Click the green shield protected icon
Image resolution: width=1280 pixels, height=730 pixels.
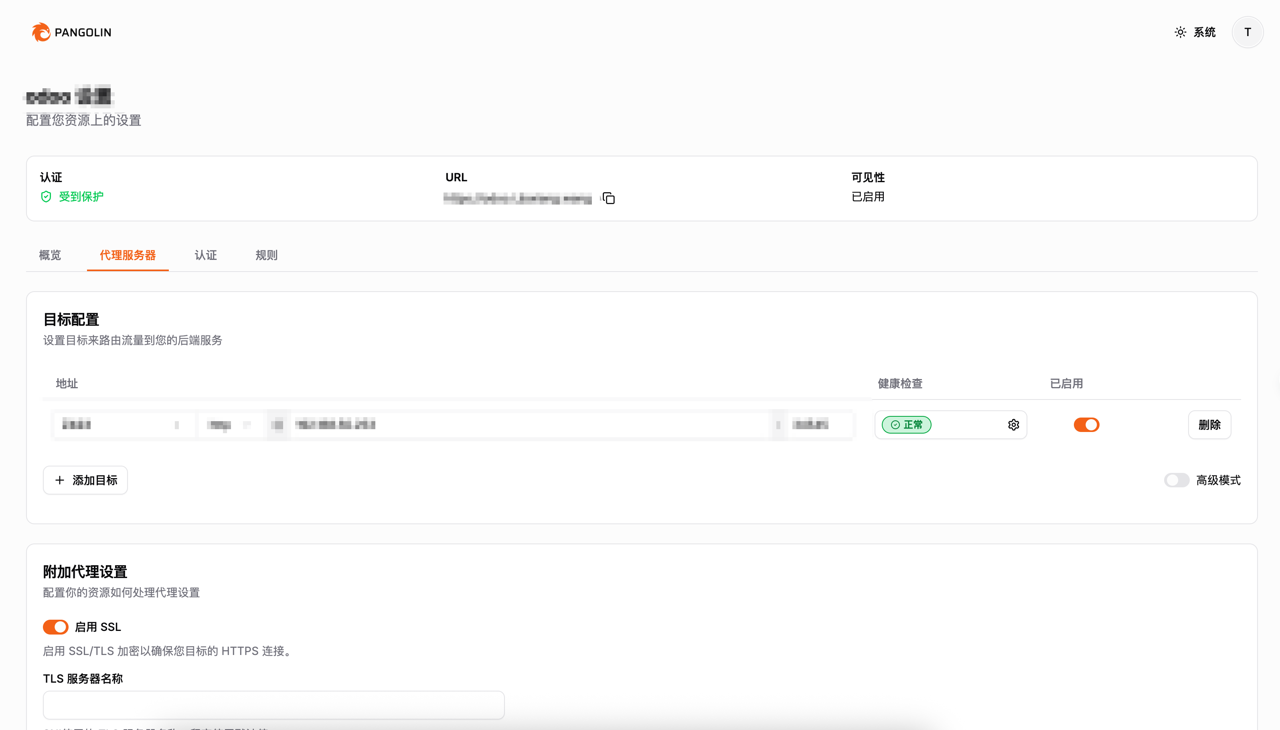[46, 197]
